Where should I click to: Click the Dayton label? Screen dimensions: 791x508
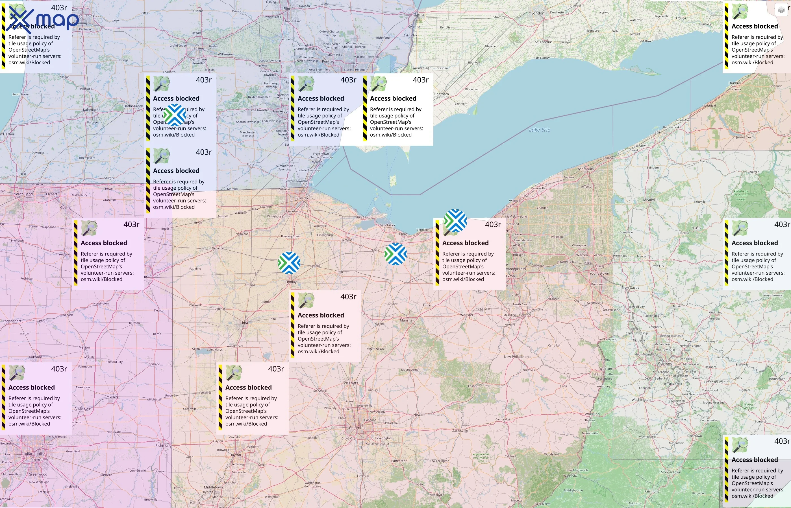tap(235, 455)
